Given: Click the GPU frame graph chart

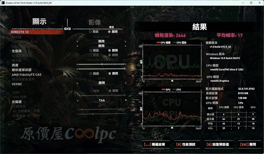Looking at the screenshot, I should click(x=172, y=109).
